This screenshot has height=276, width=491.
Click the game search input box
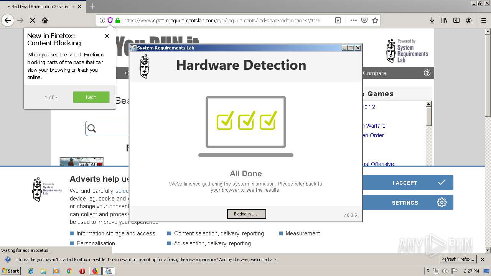point(107,128)
